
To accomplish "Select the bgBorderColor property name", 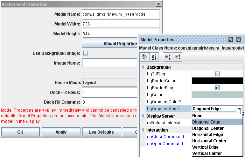I will 168,81.
